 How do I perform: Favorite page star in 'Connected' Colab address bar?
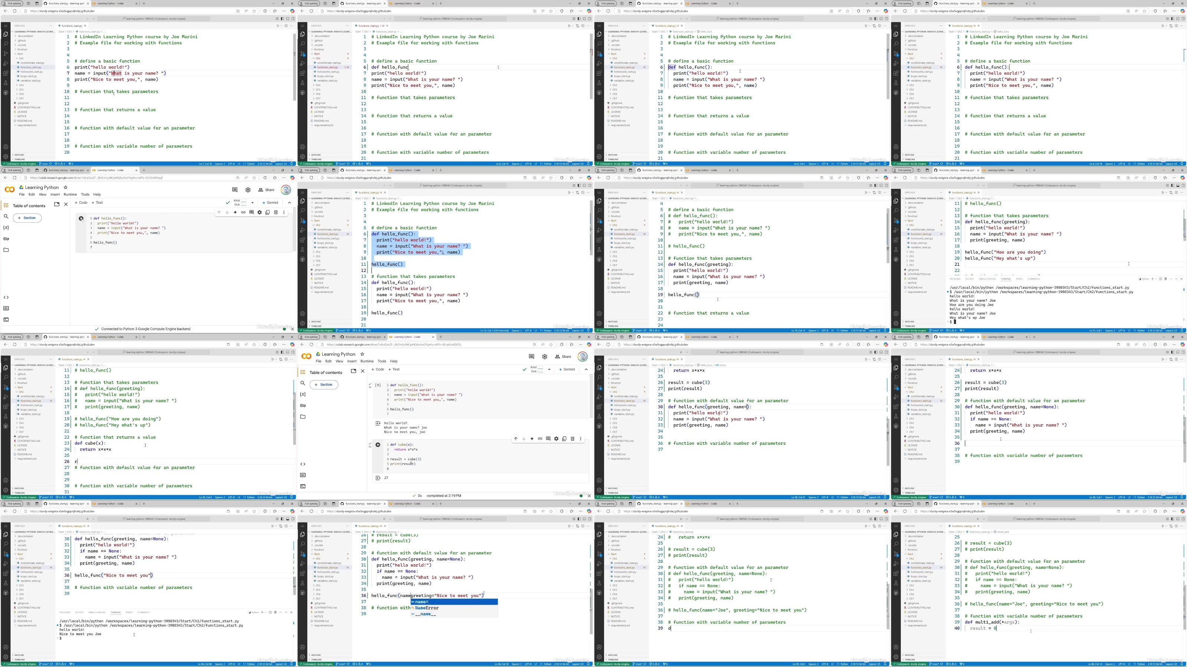tap(254, 178)
